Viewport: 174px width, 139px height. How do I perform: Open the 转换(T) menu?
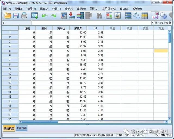click(57, 9)
